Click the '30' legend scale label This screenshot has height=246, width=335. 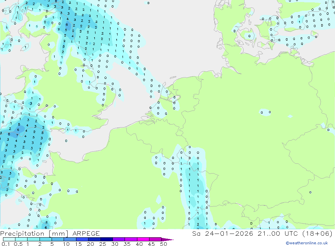(x=115, y=244)
